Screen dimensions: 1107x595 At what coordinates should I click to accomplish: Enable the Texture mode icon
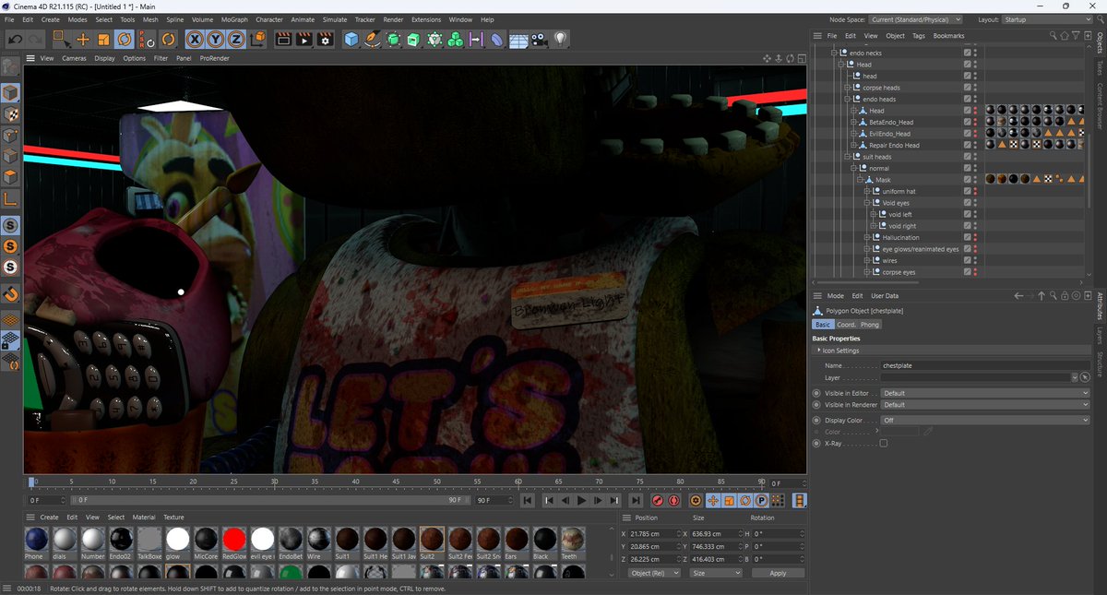tap(10, 114)
